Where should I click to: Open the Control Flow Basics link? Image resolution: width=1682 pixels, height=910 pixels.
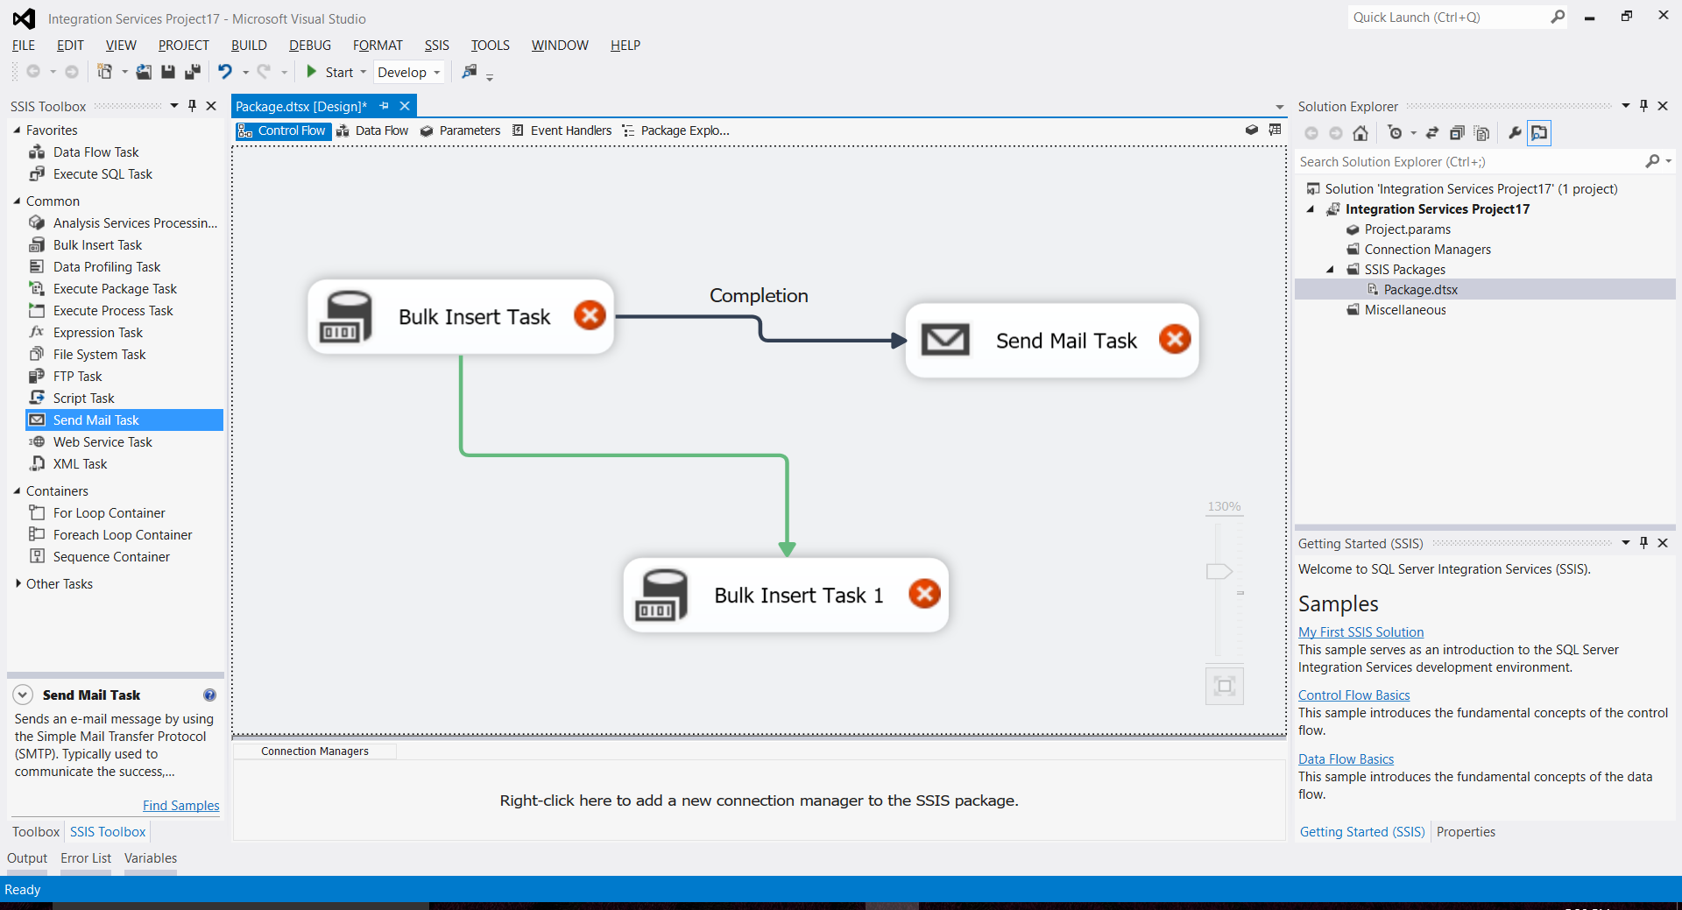pos(1353,695)
